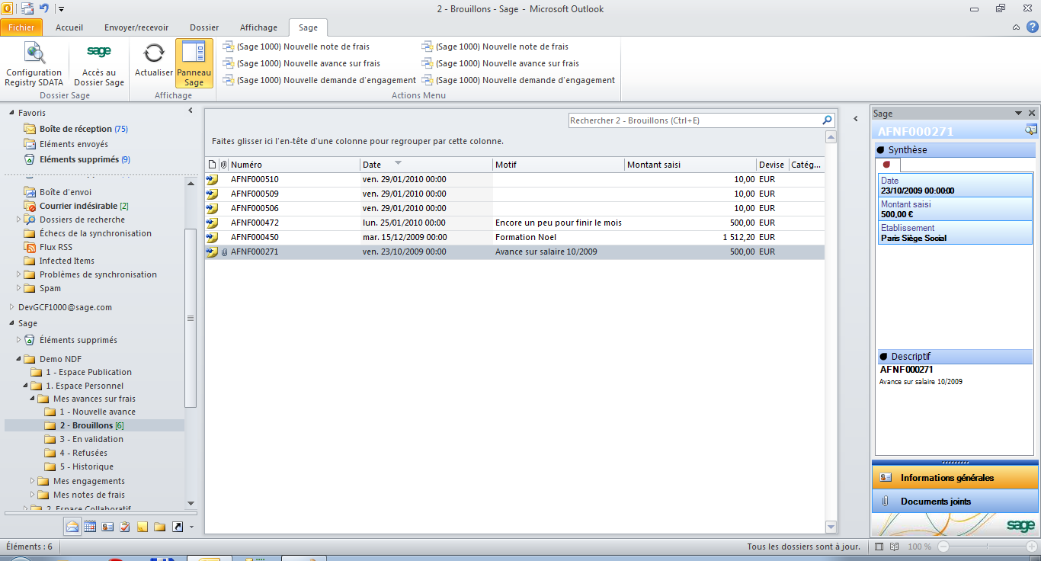Screen dimensions: 1041x561
Task: Adjust the zoom slider in status bar
Action: coord(988,547)
